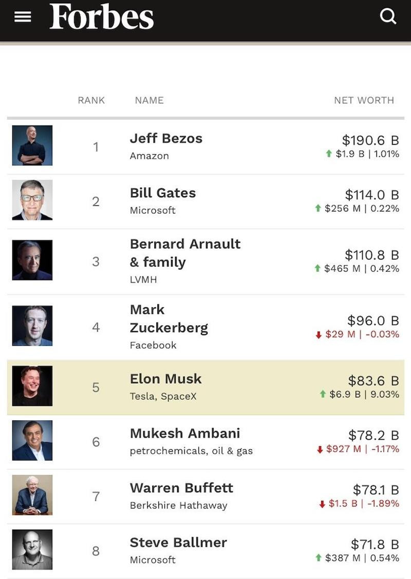This screenshot has width=411, height=579.
Task: Click Mark Zuckerberg red down arrow
Action: [x=319, y=334]
